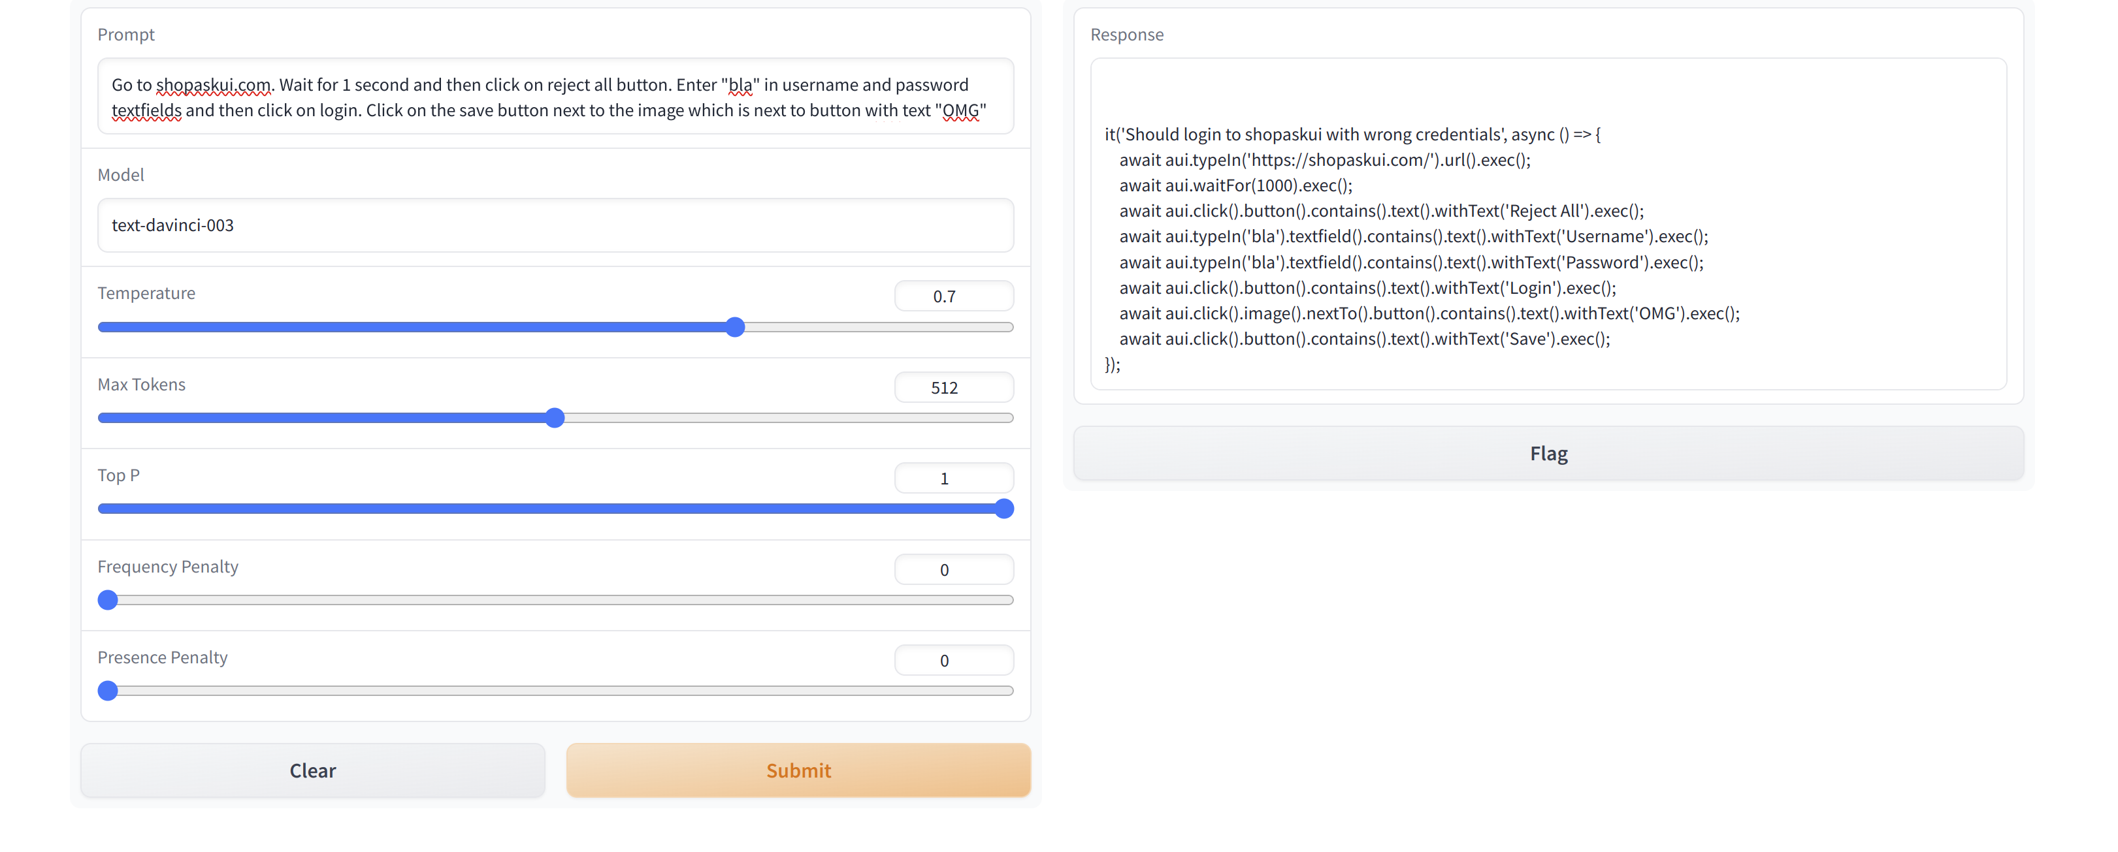Click the Temperature section label
This screenshot has width=2118, height=852.
tap(146, 292)
